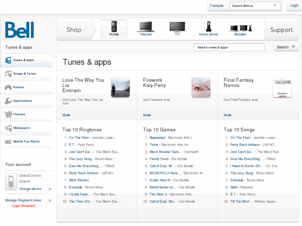Open Songs & Tones in sidebar
This screenshot has height=226, width=302.
pos(25,74)
